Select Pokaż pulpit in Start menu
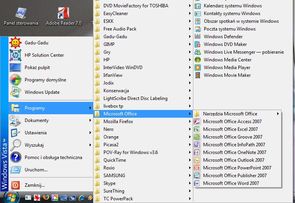This screenshot has height=203, width=295. [51, 68]
